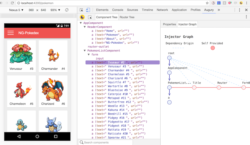Click the search magnifier icon
Image resolution: width=250 pixels, height=145 pixels.
tap(82, 142)
